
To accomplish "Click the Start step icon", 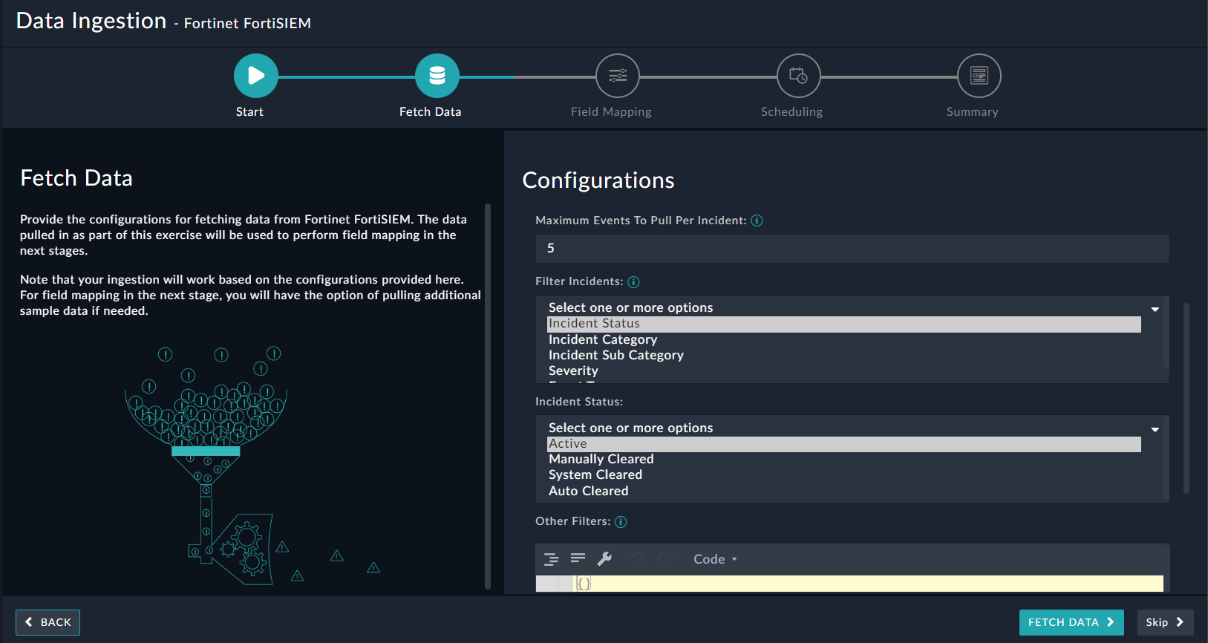I will 255,76.
